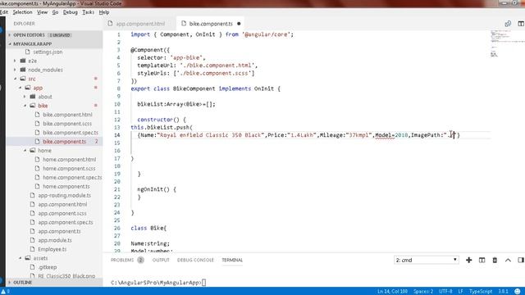Click the feedback smiley icon in status bar
This screenshot has width=525, height=295.
click(x=518, y=292)
